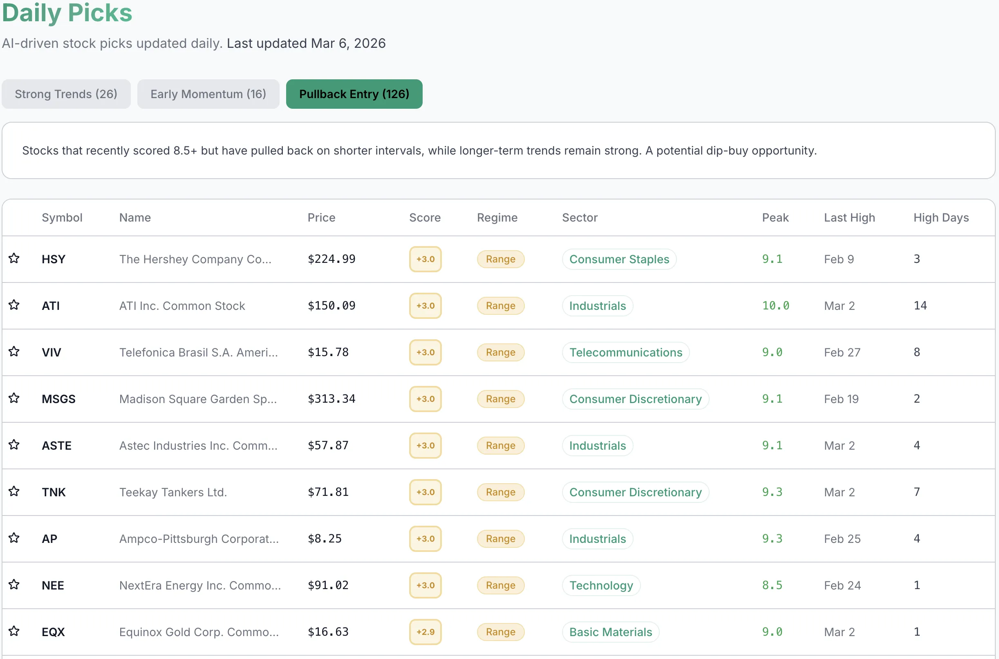Click the High Days column header
Screen dimensions: 999x659
point(941,218)
